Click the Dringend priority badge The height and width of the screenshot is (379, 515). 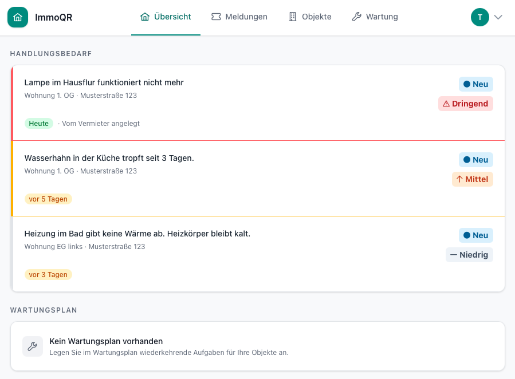(x=466, y=104)
